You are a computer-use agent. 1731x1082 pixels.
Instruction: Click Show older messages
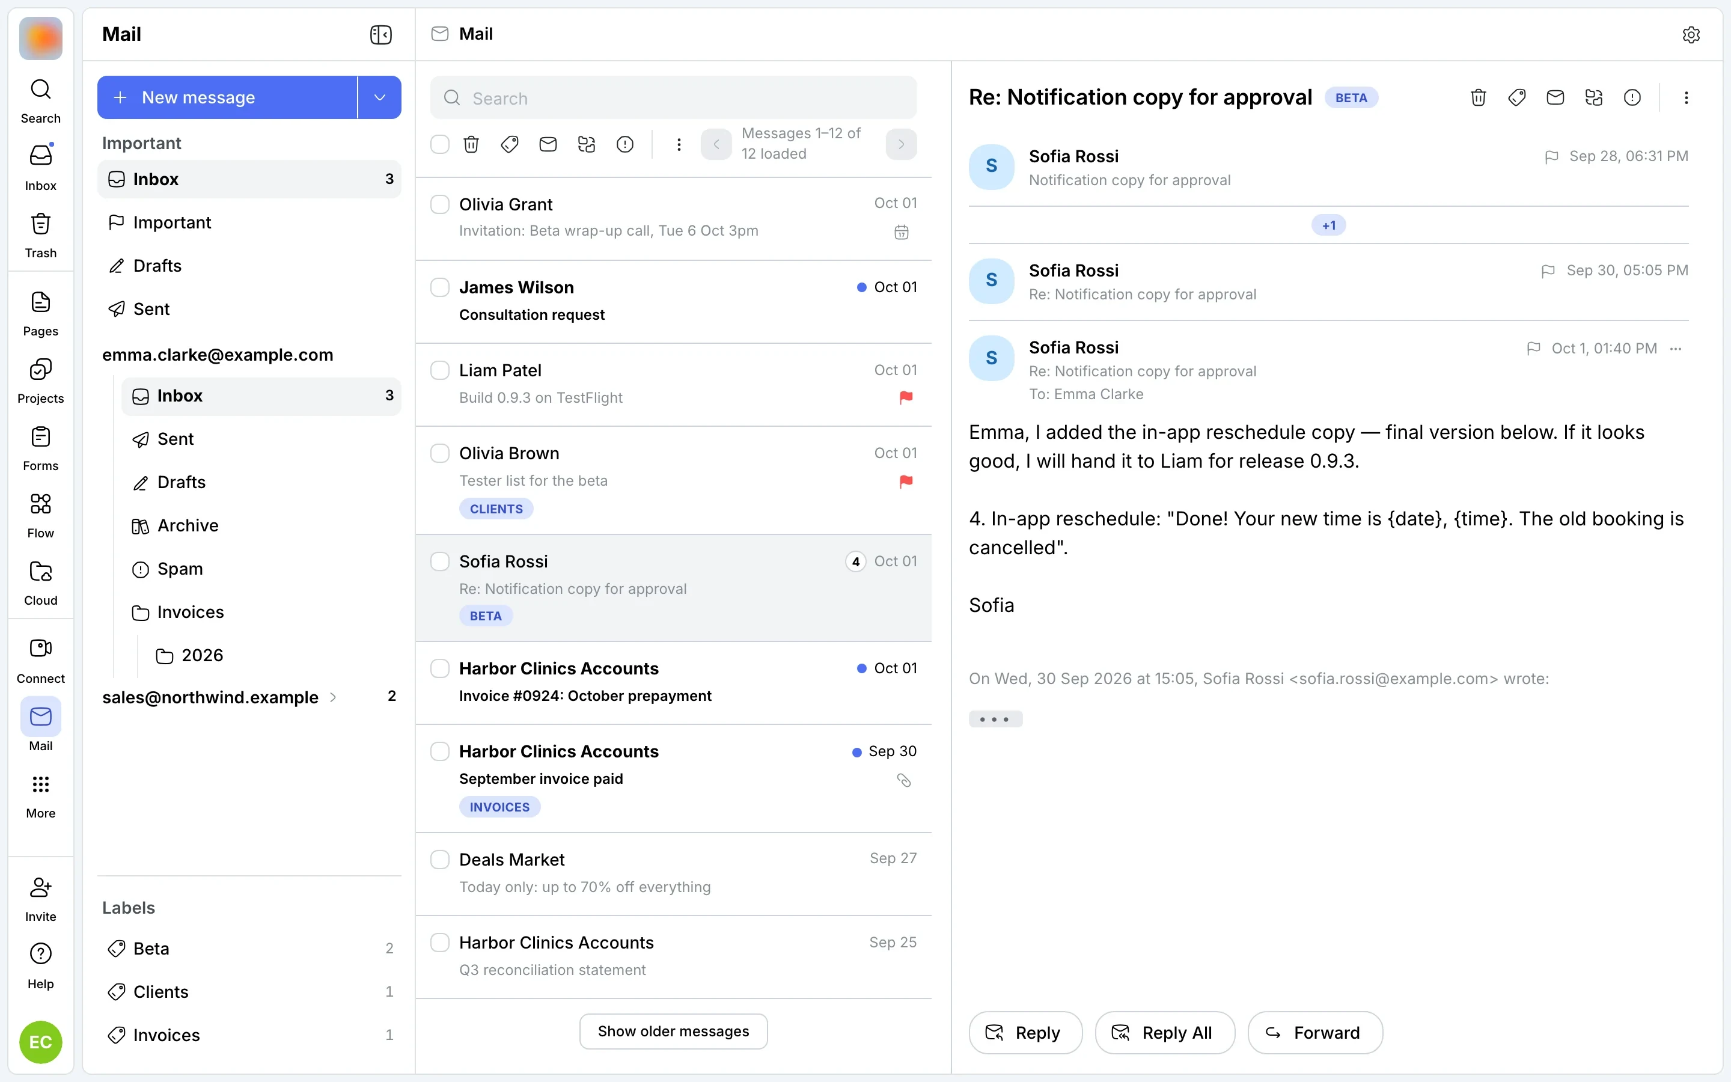[x=673, y=1031]
